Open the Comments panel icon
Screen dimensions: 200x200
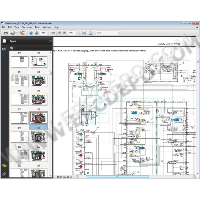point(4,166)
